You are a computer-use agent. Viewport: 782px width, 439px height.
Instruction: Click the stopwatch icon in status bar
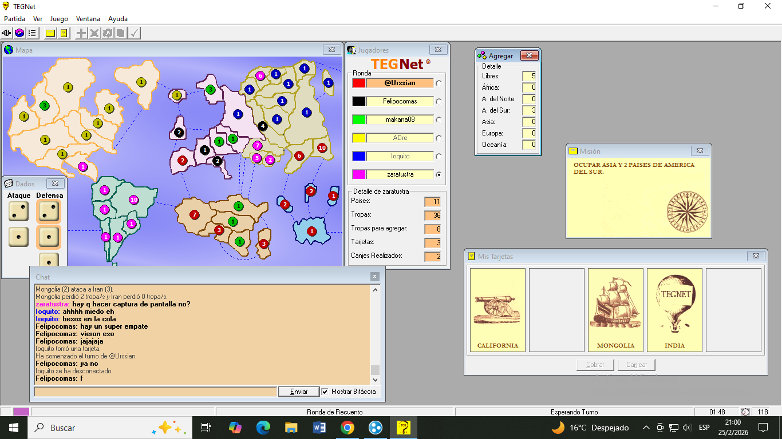[745, 412]
